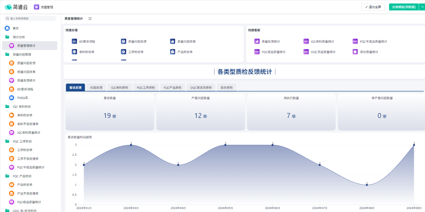This screenshot has height=212, width=425.
Task: Click the 客诉数量时间趋势 chart title
Action: click(x=79, y=137)
